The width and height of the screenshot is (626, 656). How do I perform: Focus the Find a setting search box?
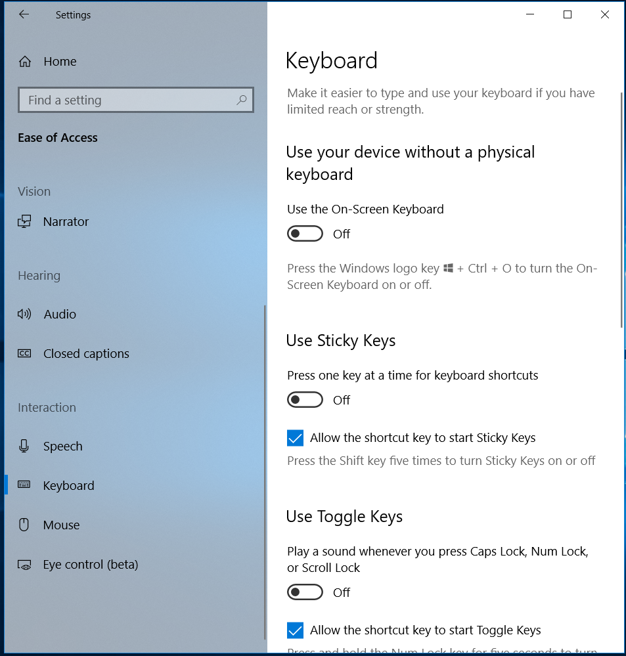(128, 100)
